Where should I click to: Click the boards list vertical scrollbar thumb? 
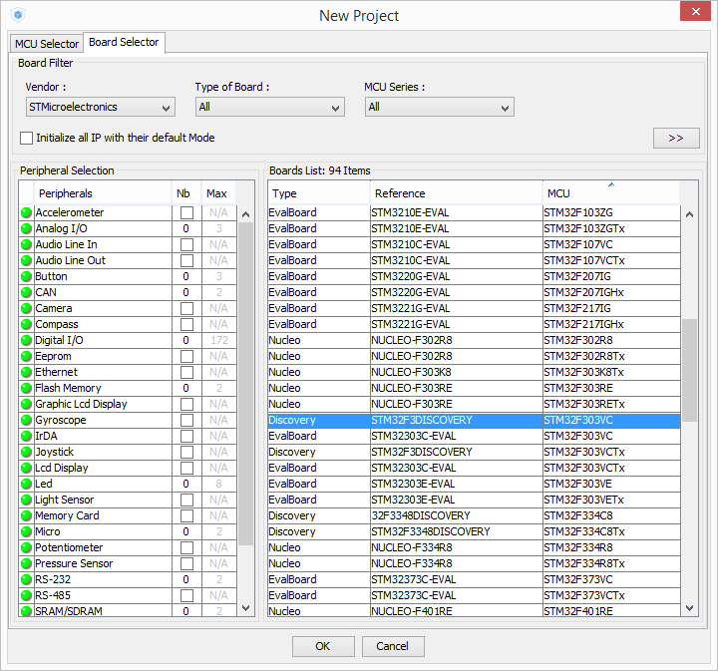pos(689,370)
